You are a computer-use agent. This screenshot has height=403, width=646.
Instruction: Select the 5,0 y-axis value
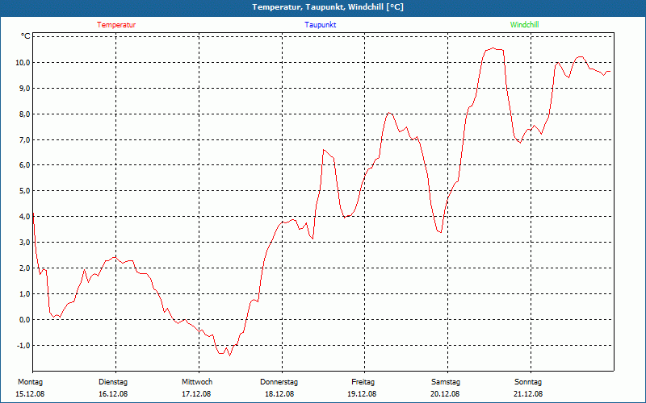pos(25,191)
